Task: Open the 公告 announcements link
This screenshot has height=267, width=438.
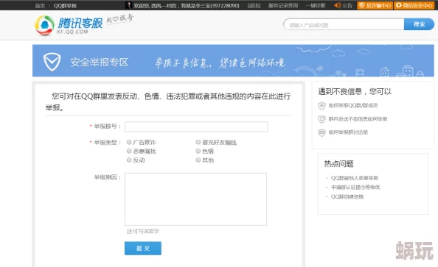Action: (x=347, y=6)
